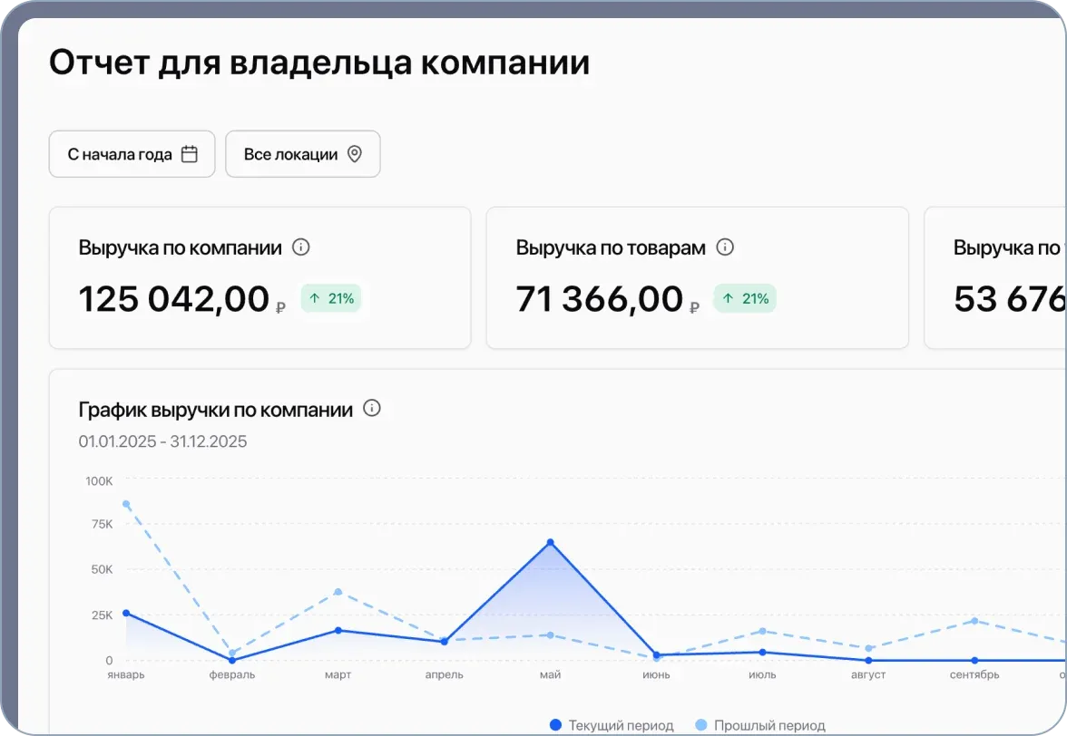Toggle the 21% growth badge on company card

click(331, 297)
